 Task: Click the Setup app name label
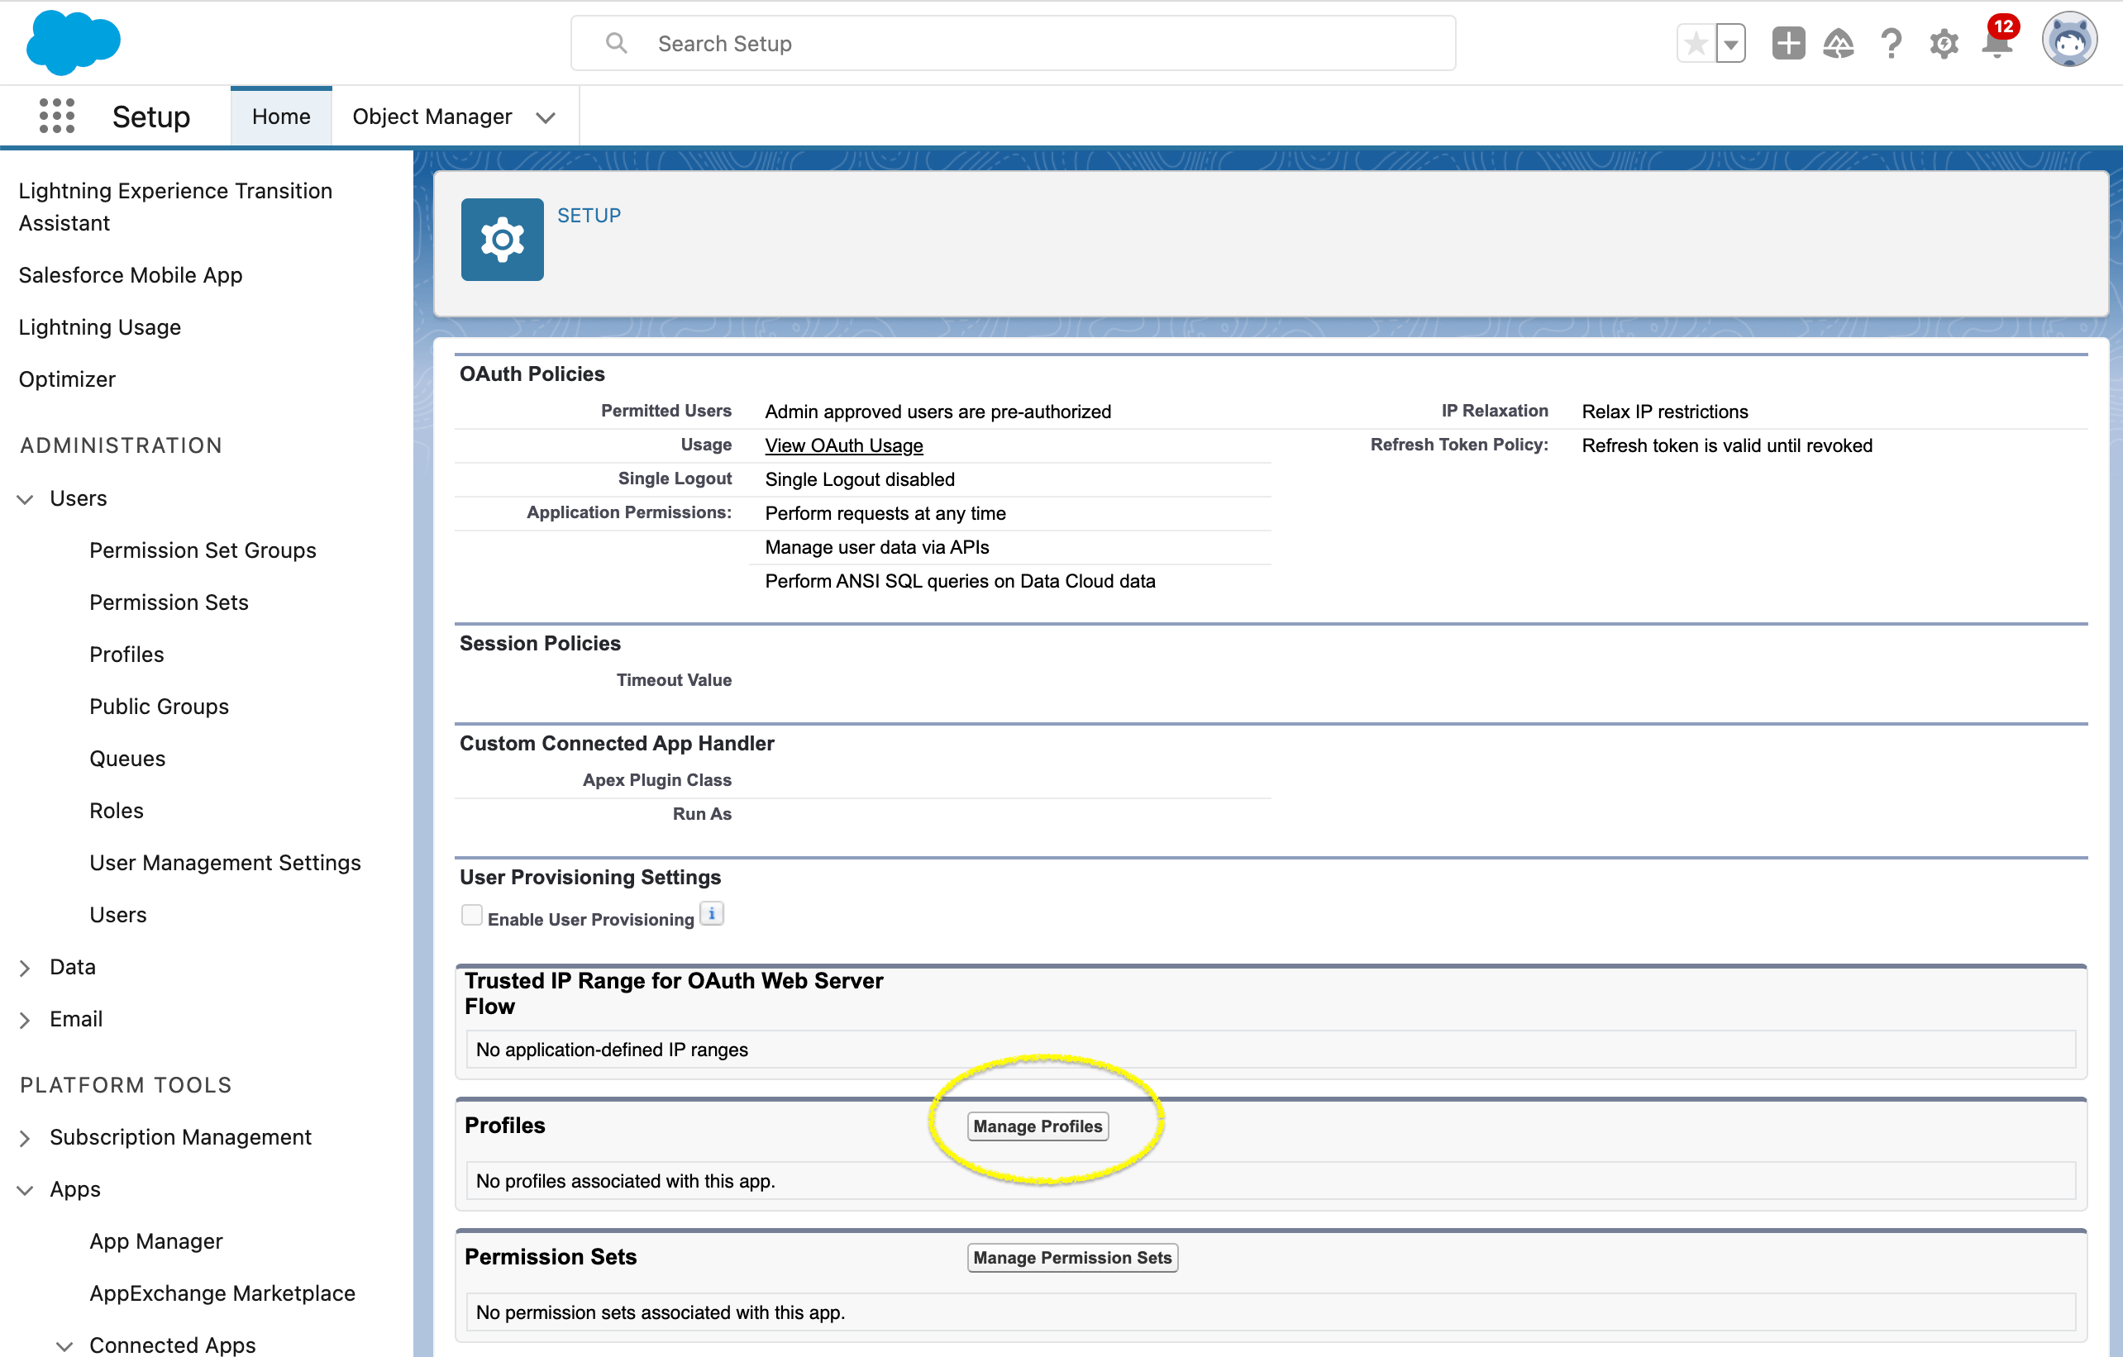coord(151,117)
